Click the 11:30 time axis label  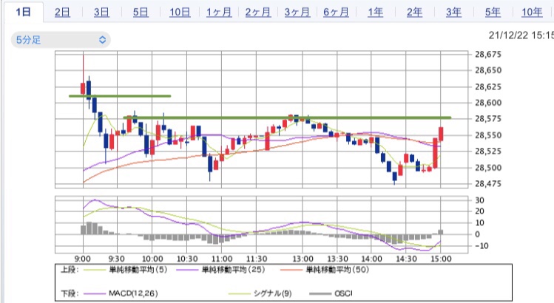(x=257, y=259)
